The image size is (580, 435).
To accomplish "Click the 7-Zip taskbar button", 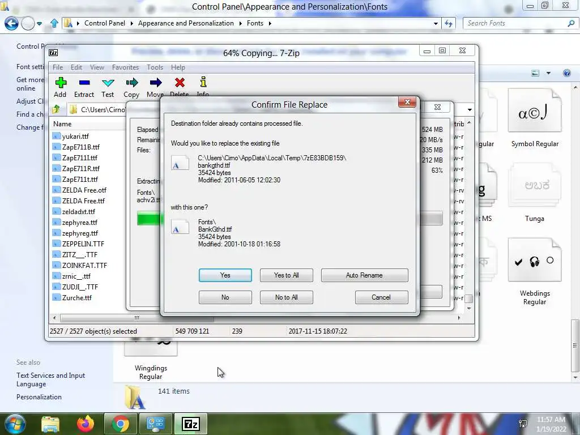I will click(x=191, y=424).
